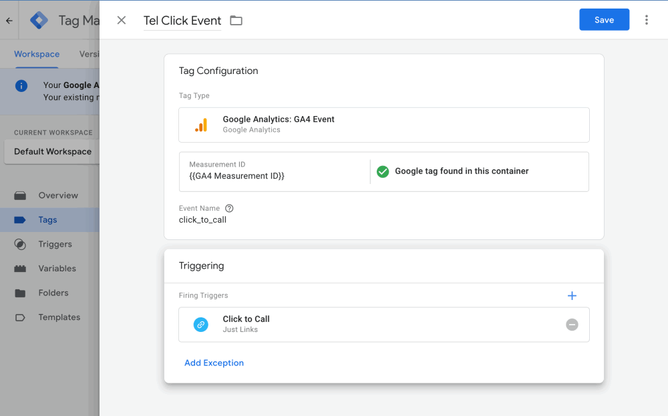Image resolution: width=668 pixels, height=416 pixels.
Task: Click the Google Tag Manager logo
Action: (39, 21)
